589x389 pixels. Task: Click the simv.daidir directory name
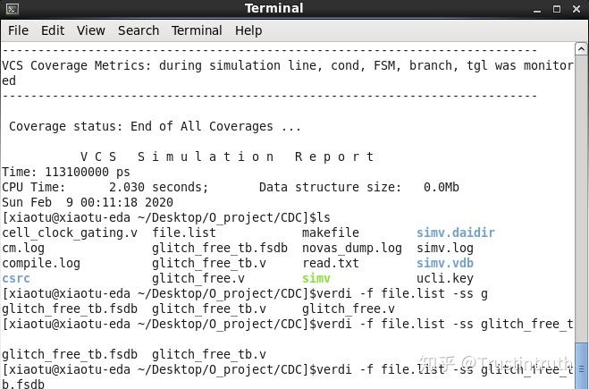456,233
